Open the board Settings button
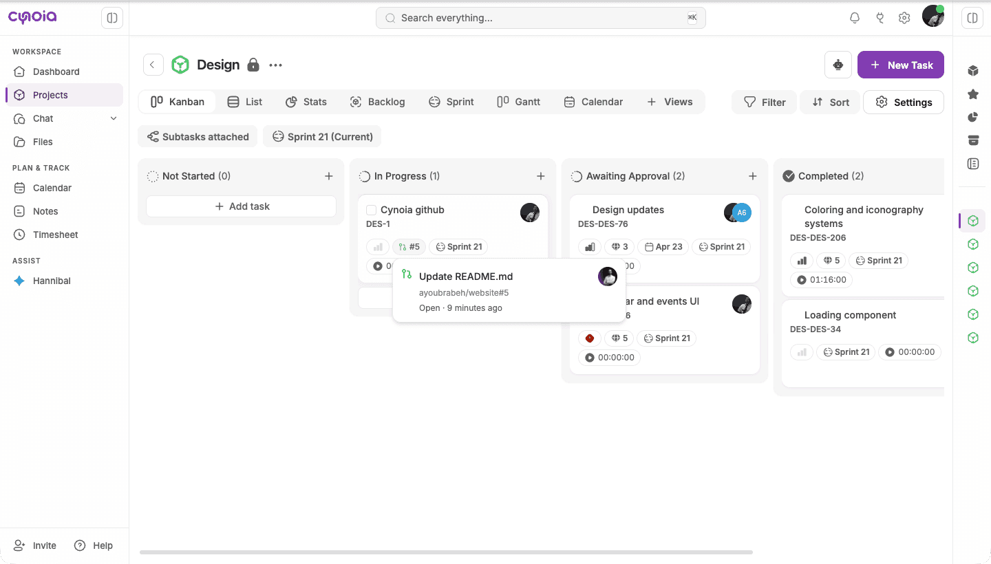991x564 pixels. coord(904,102)
